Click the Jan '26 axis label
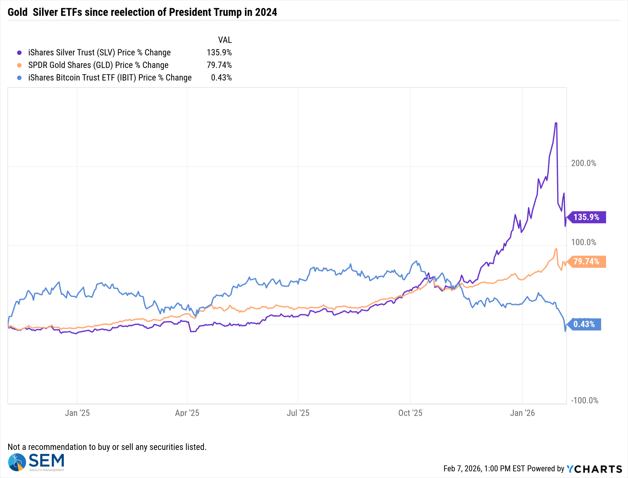This screenshot has width=628, height=478. tap(522, 413)
